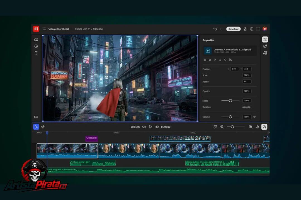
Task: Choose the Selection arrow tool in timeline
Action: pos(36,127)
